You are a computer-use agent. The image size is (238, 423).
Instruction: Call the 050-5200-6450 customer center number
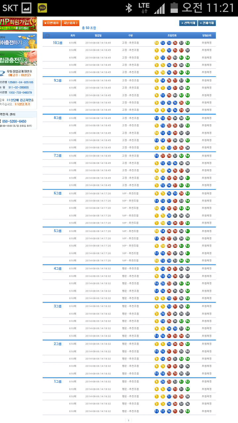[x=14, y=121]
